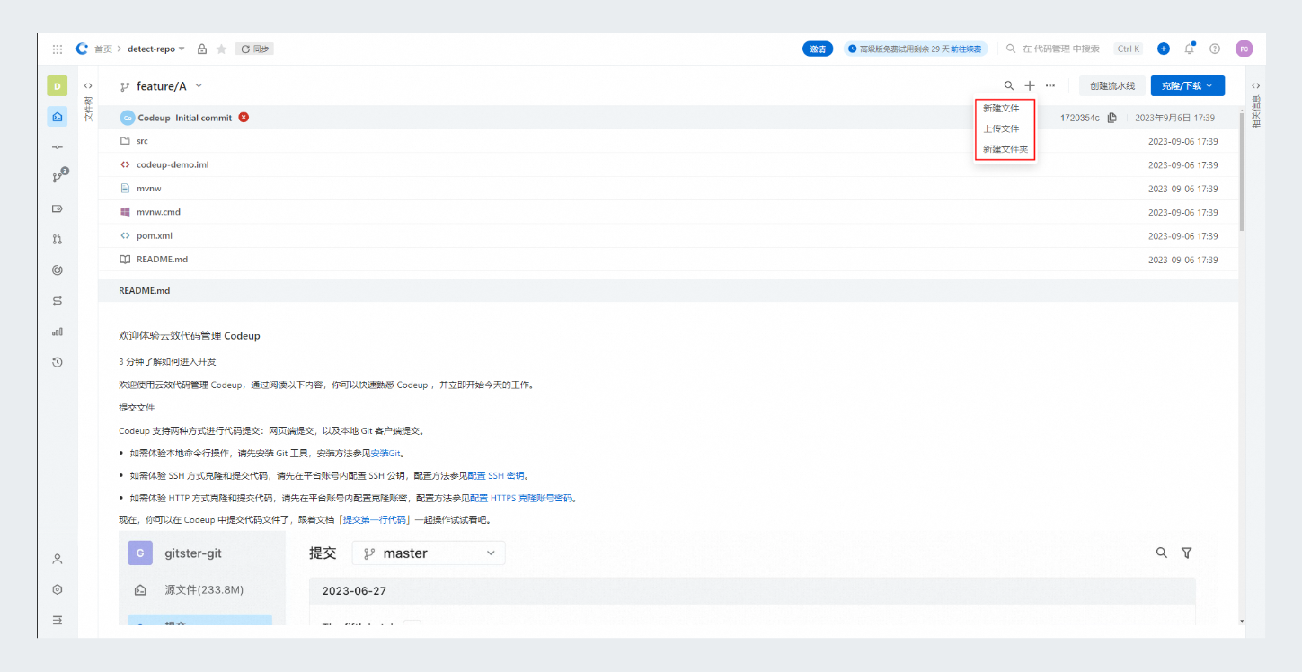Collapse sidebar menu icon at bottom
Image resolution: width=1302 pixels, height=672 pixels.
coord(58,620)
